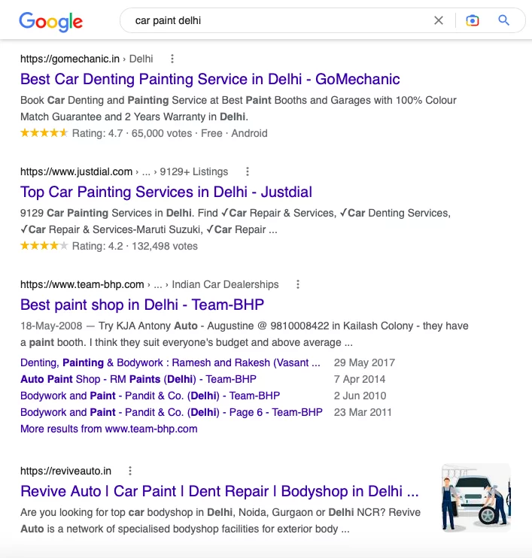
Task: Click the Revive Auto mechanics thumbnail image
Action: (476, 498)
